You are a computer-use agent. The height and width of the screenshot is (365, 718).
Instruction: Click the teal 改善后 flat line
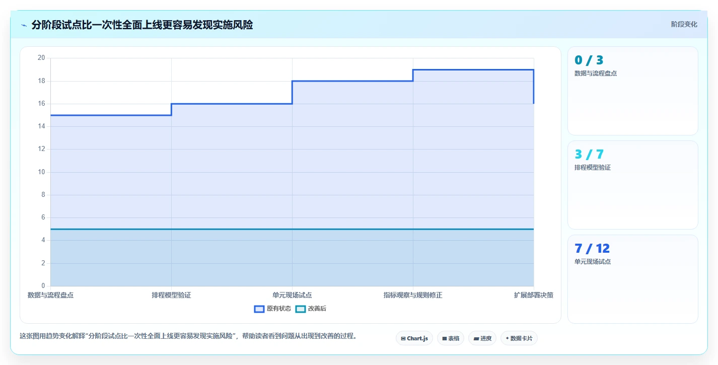click(x=292, y=229)
